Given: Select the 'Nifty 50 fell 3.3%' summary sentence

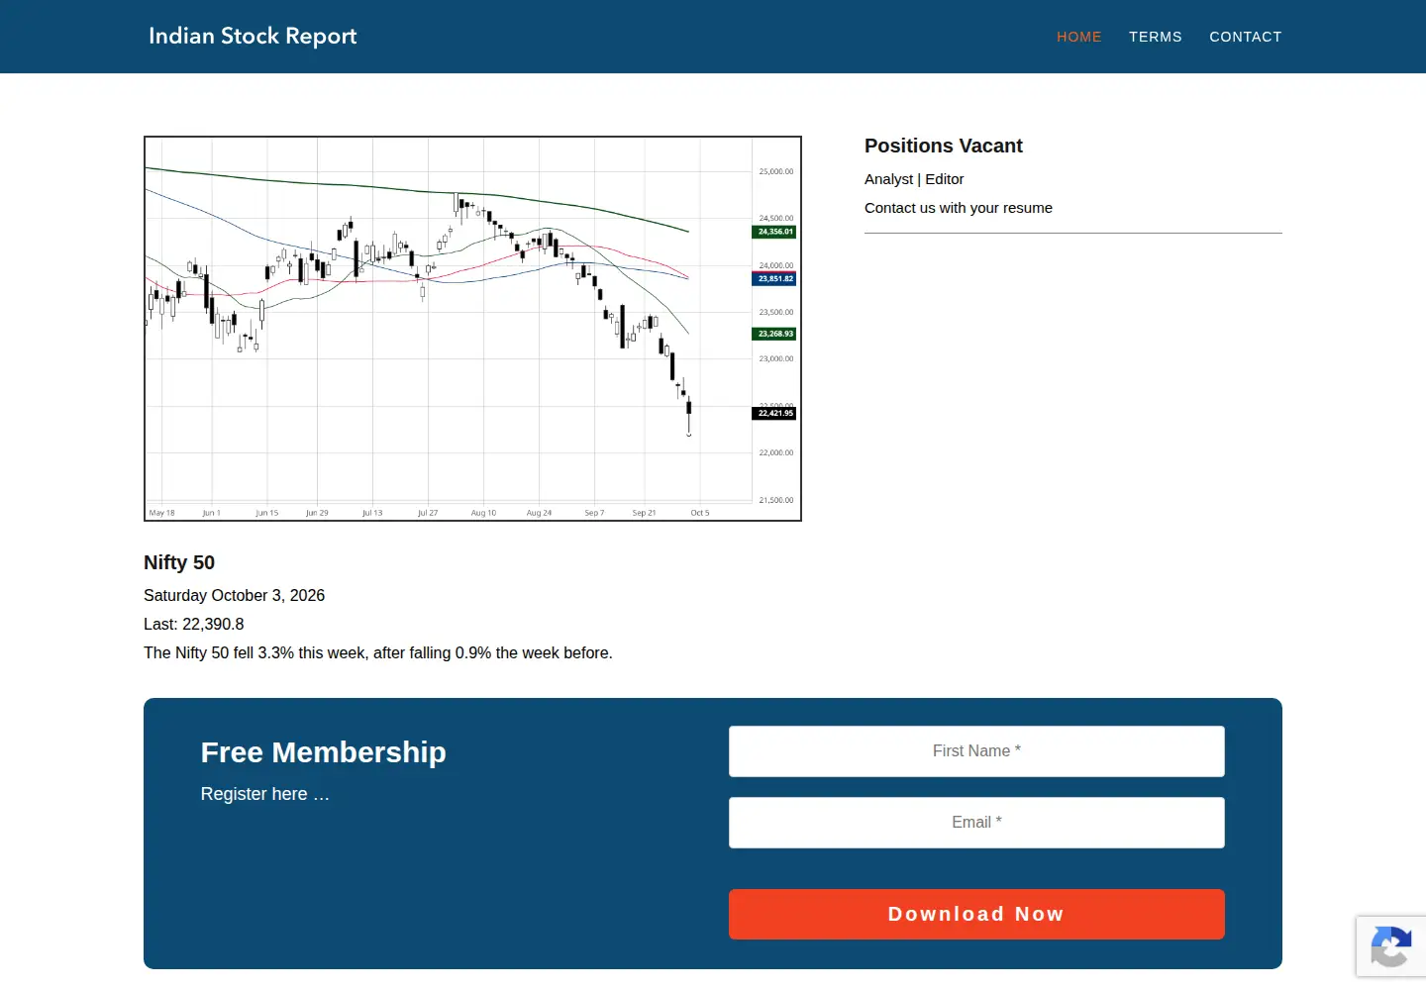Looking at the screenshot, I should (378, 652).
